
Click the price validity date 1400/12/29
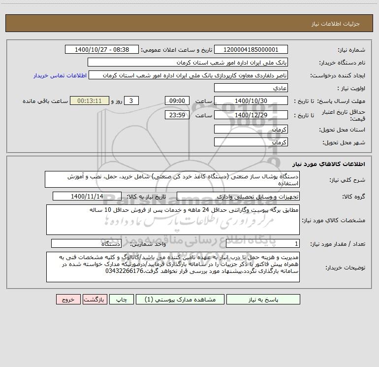point(251,115)
